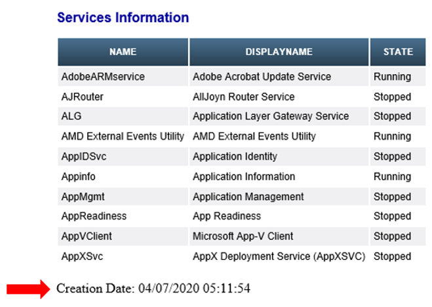
Task: Click Stopped state in AJRouter row
Action: (398, 96)
